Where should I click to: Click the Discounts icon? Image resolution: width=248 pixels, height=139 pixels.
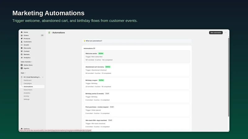tap(22, 48)
